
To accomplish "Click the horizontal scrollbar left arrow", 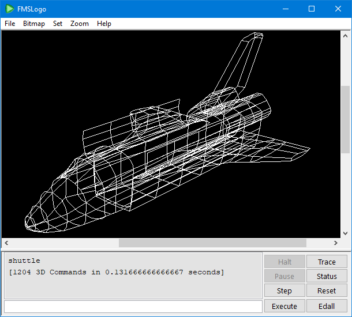I will click(6, 243).
